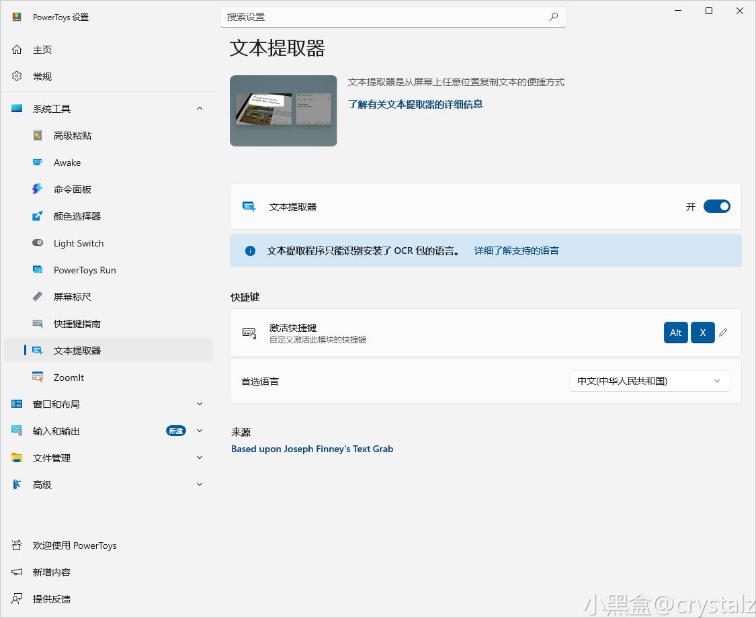The width and height of the screenshot is (756, 618).
Task: Click the 新增内容 megaphone icon
Action: click(17, 572)
